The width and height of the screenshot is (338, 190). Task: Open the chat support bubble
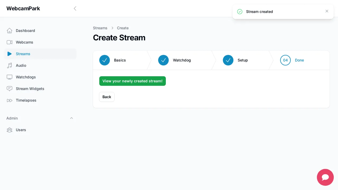tap(325, 177)
